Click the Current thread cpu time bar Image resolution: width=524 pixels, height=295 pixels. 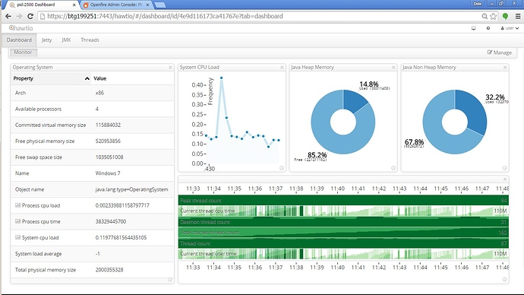click(343, 211)
